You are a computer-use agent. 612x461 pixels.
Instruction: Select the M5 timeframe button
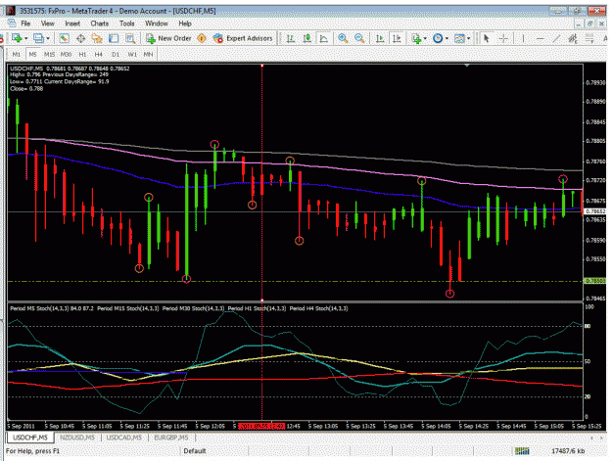(x=32, y=54)
